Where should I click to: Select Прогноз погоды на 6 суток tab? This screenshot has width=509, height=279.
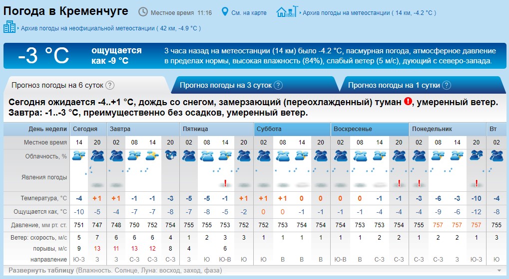click(57, 85)
